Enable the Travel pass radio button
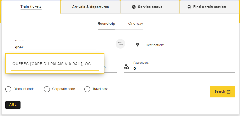Viewport: 240px width, 116px height. click(87, 89)
